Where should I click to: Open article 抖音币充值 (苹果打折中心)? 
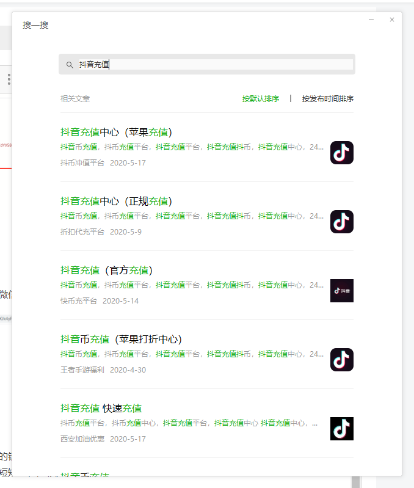click(121, 339)
